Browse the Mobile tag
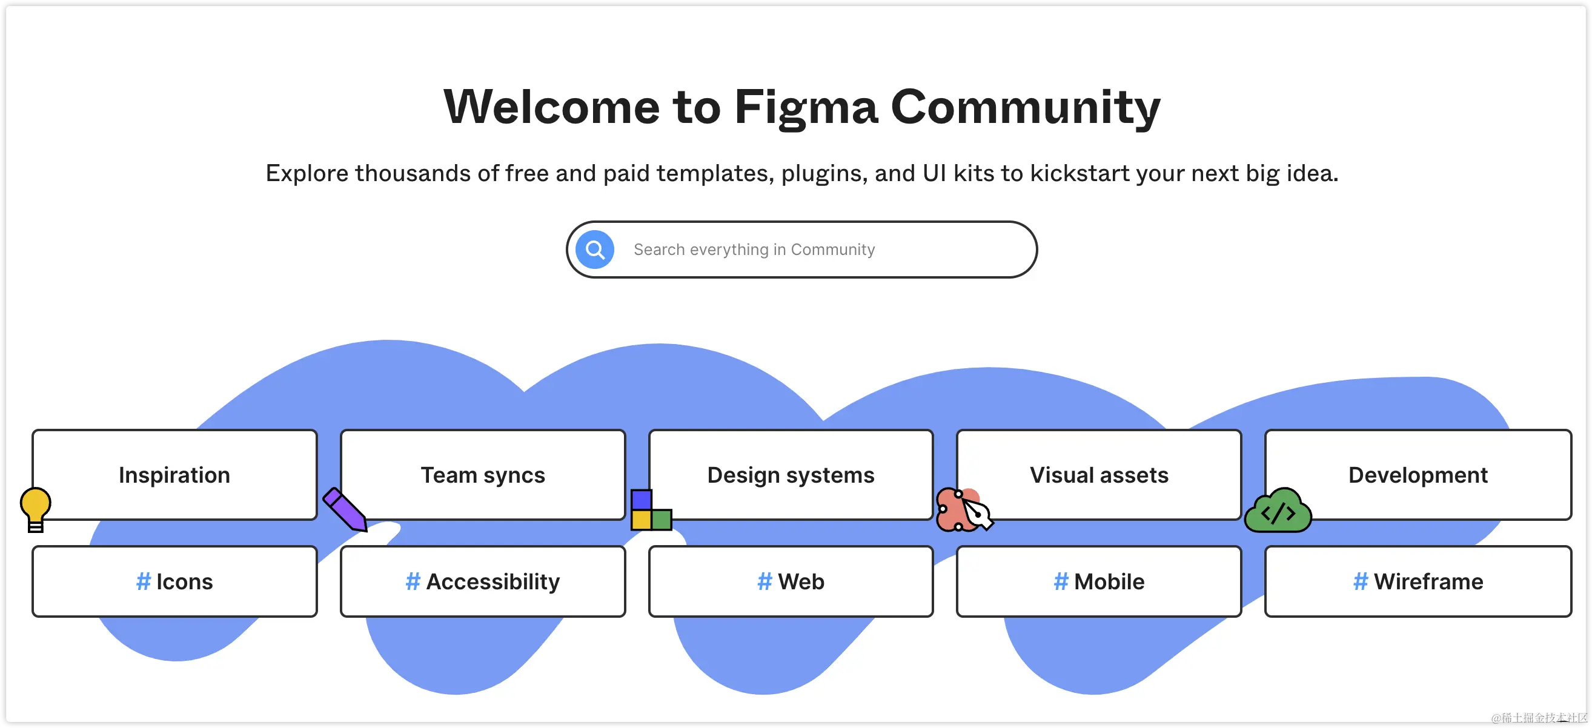 1109,581
